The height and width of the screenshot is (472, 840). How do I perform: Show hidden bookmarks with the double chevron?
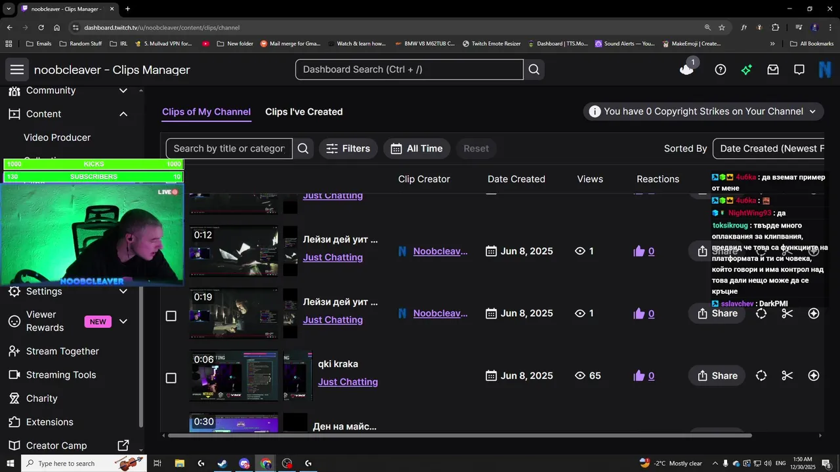click(x=772, y=44)
